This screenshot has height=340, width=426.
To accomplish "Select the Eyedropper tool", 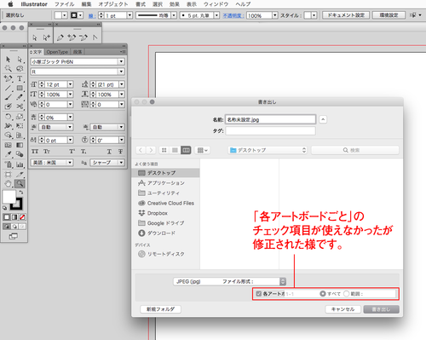I will (8, 154).
